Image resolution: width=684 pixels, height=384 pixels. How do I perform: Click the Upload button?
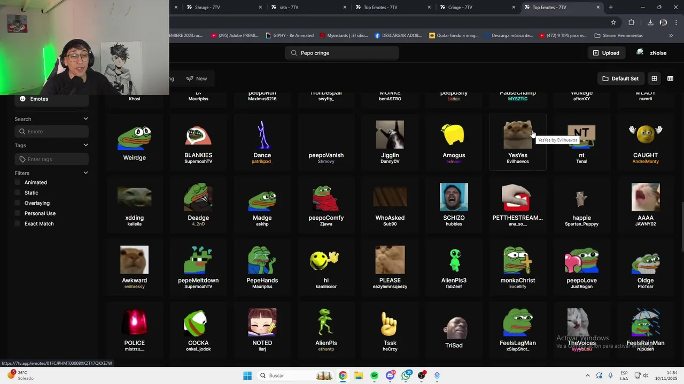coord(606,53)
